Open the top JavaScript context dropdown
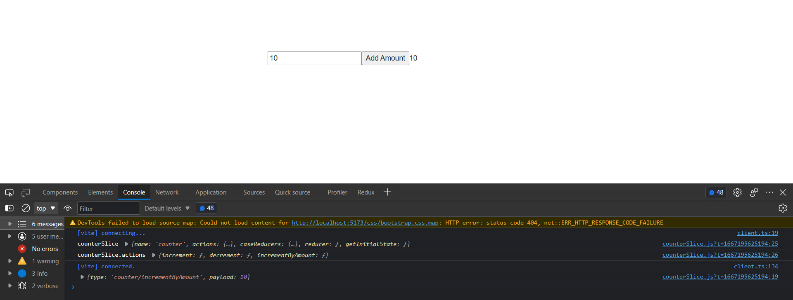 click(x=45, y=208)
